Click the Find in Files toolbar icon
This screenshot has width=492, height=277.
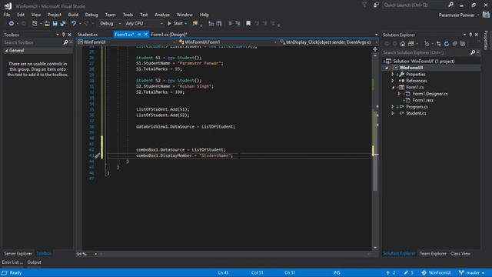tap(195, 24)
